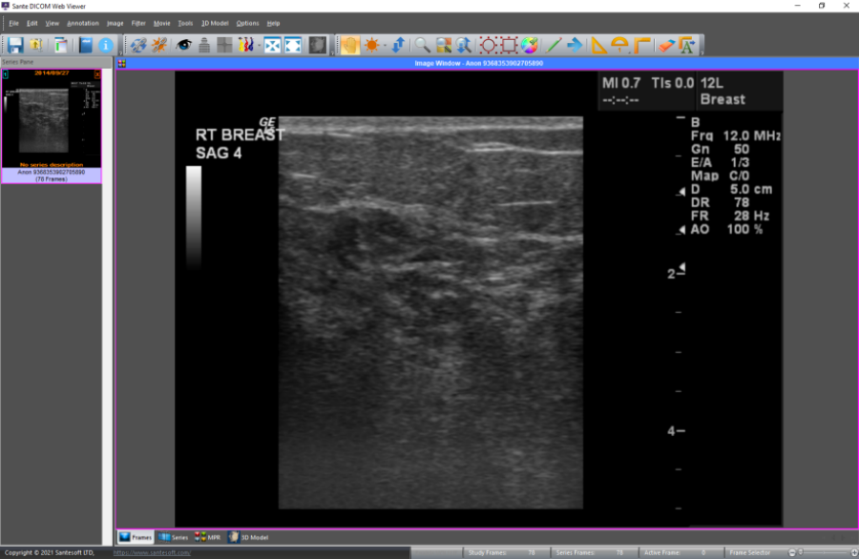The width and height of the screenshot is (859, 559).
Task: Choose the rectangular ROI tool
Action: point(509,45)
